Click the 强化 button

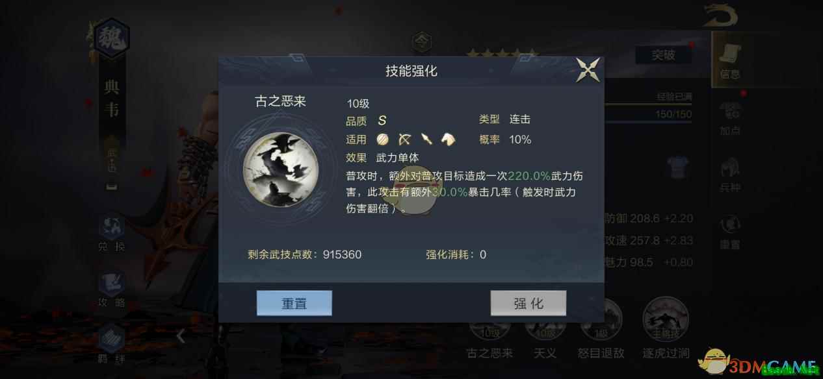(x=528, y=303)
